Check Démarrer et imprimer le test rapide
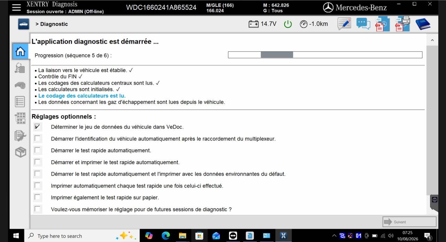This screenshot has height=242, width=446. [38, 162]
